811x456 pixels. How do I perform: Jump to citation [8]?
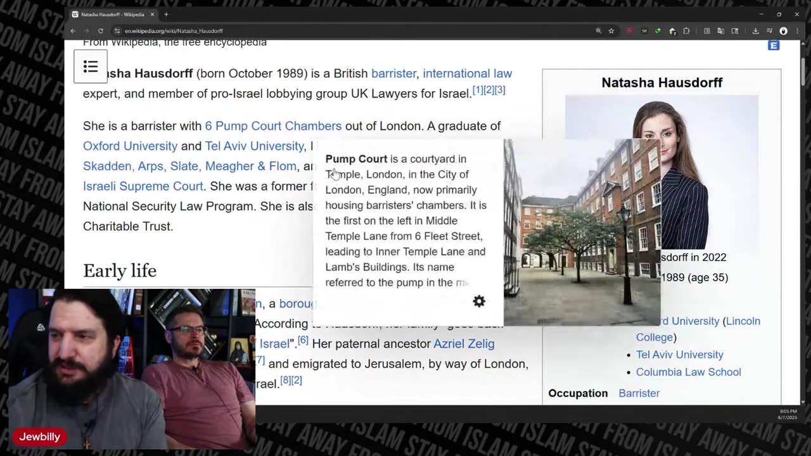point(285,380)
